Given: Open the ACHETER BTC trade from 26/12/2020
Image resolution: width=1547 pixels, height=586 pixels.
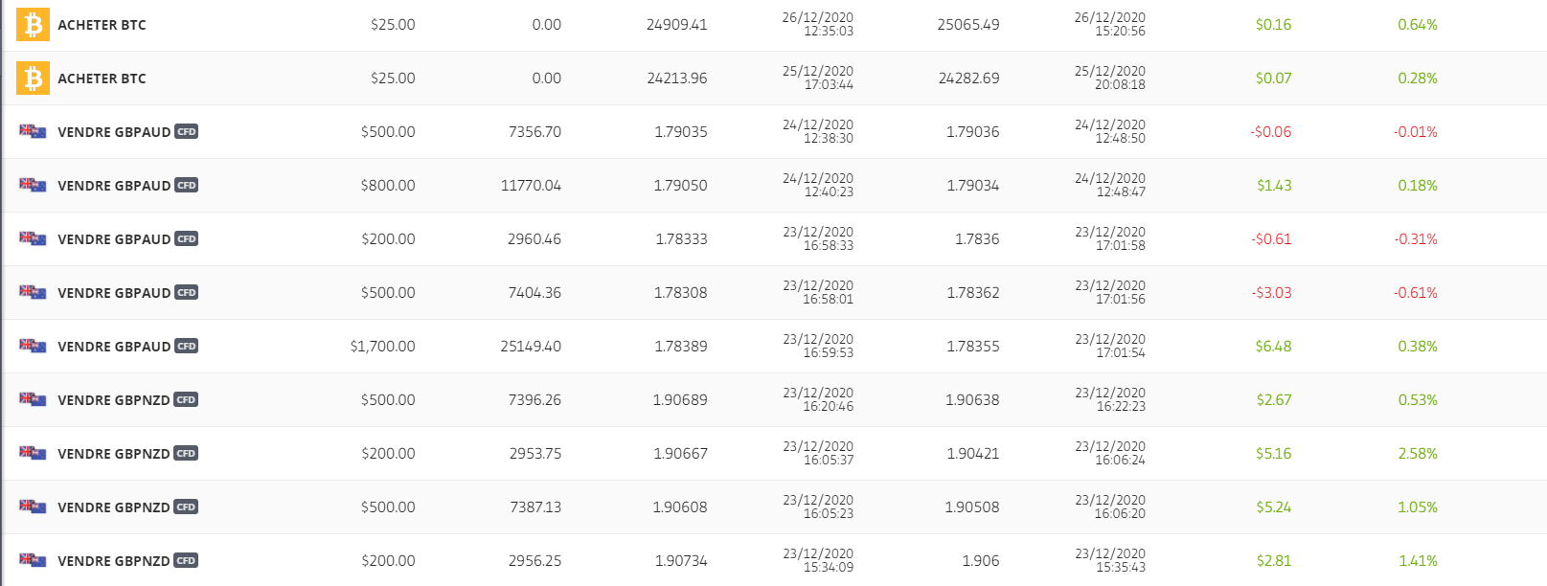Looking at the screenshot, I should 102,25.
